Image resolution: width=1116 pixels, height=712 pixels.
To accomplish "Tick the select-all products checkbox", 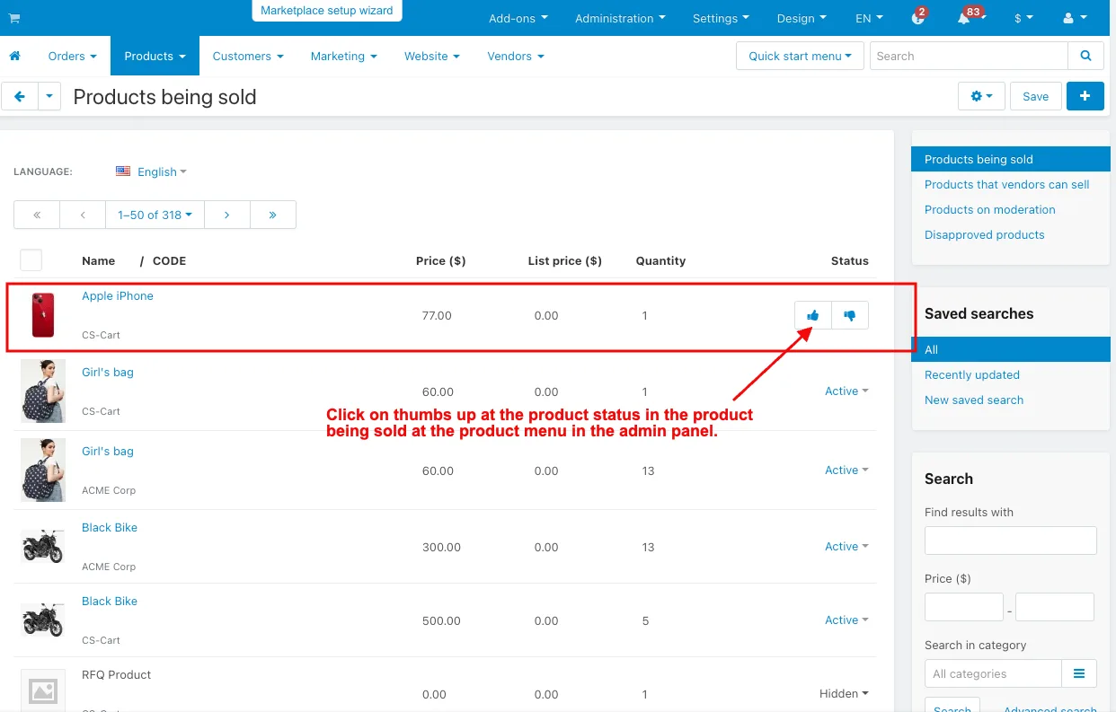I will pos(31,260).
